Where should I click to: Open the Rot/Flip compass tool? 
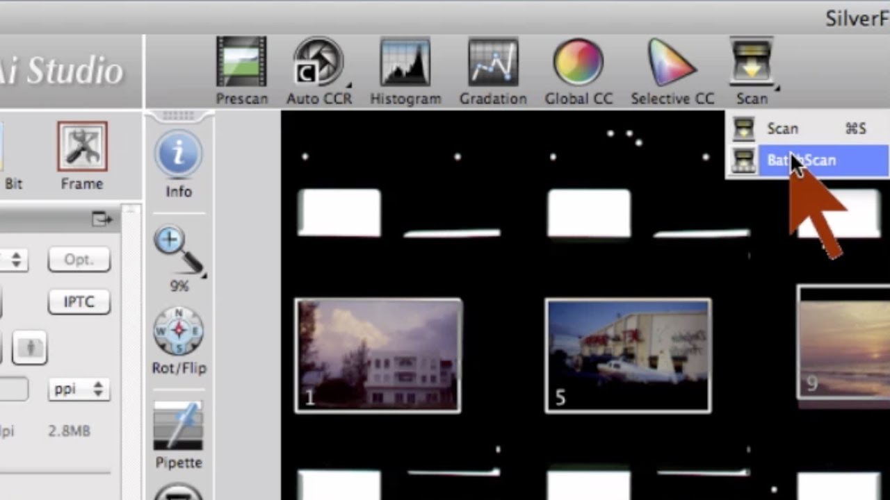(x=179, y=340)
